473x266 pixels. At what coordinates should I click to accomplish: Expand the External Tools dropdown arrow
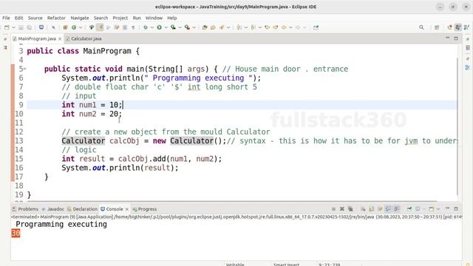pos(194,27)
